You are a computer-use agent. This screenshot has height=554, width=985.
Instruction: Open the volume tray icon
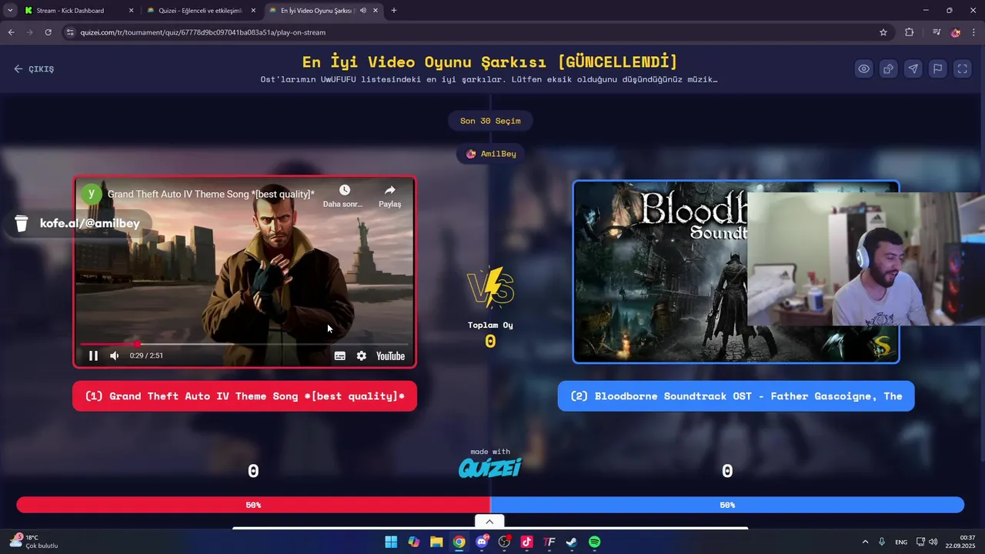[933, 542]
